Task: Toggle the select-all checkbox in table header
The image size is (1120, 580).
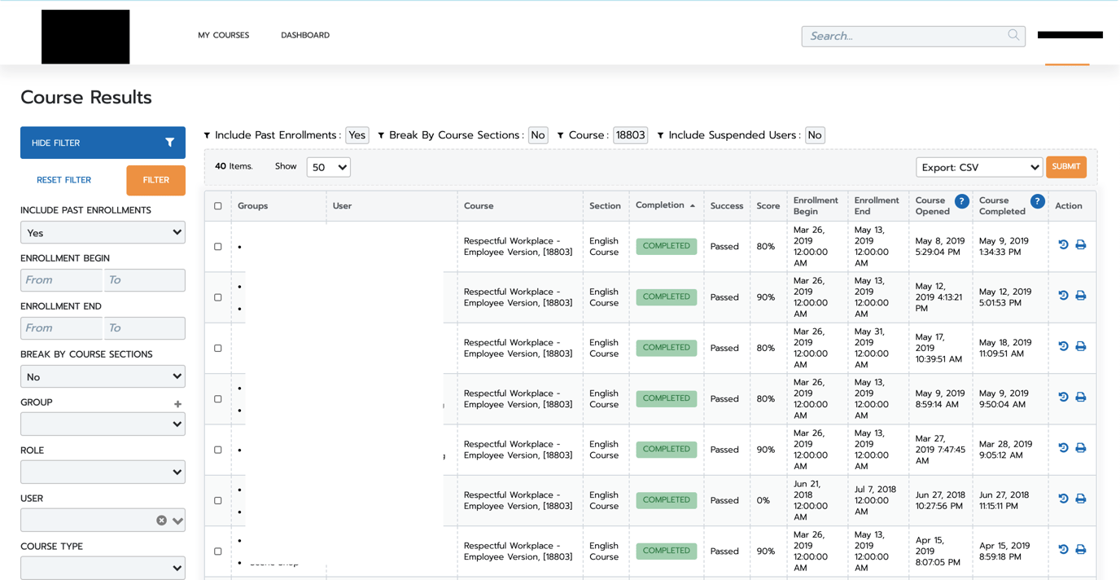Action: (217, 206)
